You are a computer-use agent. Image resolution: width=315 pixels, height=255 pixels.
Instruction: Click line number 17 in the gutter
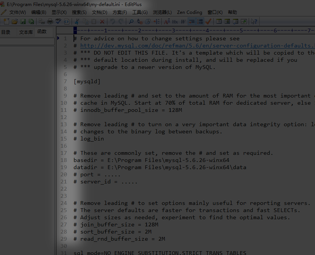point(64,153)
